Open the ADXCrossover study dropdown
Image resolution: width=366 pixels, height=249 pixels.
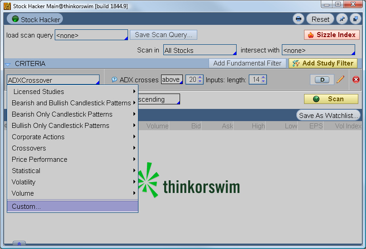[x=53, y=80]
